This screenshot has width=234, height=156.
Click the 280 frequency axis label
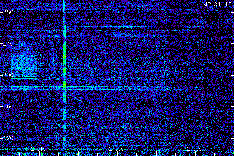click(8, 12)
